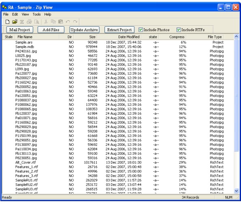This screenshot has width=241, height=204.
Task: Select the Features_3.rtf file
Action: click(27, 176)
